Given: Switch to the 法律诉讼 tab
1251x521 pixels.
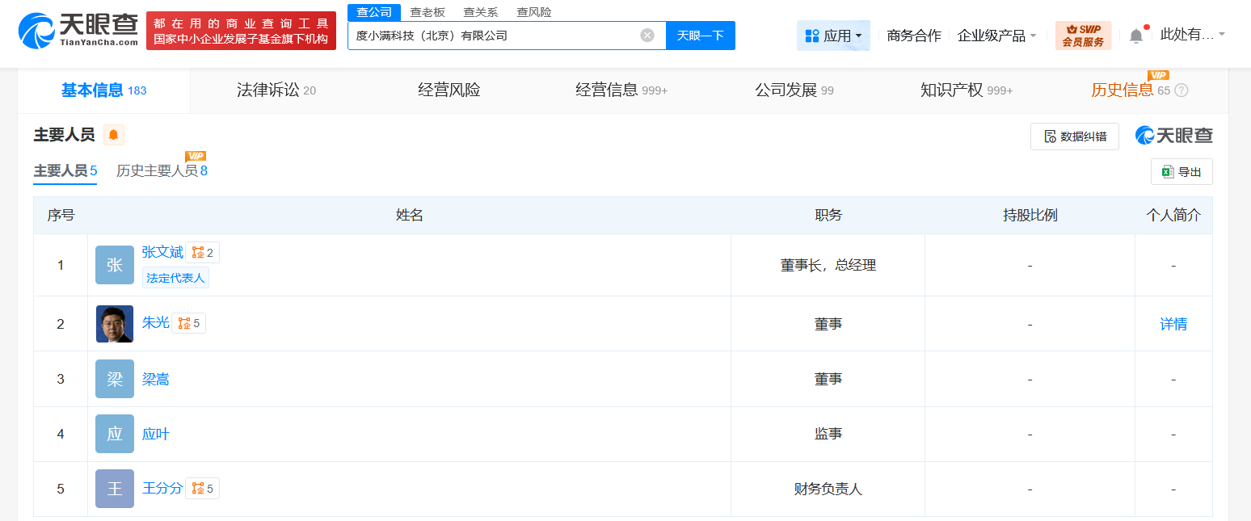Looking at the screenshot, I should [x=276, y=90].
